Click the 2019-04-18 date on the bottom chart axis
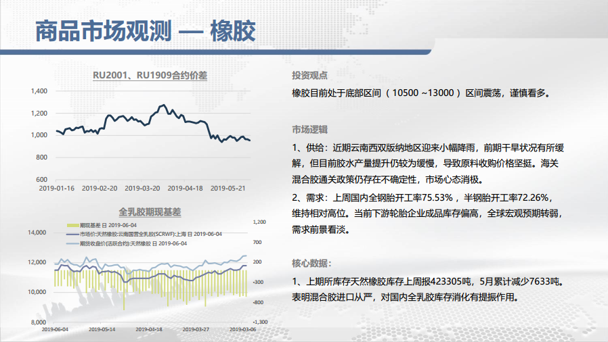 [x=149, y=329]
